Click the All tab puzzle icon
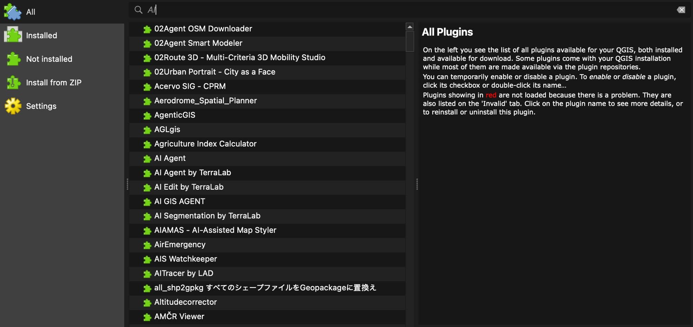The width and height of the screenshot is (693, 327). pyautogui.click(x=13, y=12)
